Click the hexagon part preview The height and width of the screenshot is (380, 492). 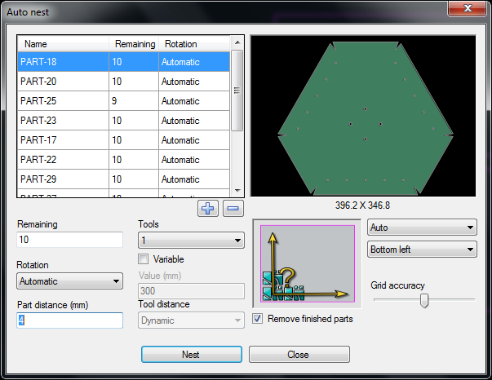[x=364, y=116]
